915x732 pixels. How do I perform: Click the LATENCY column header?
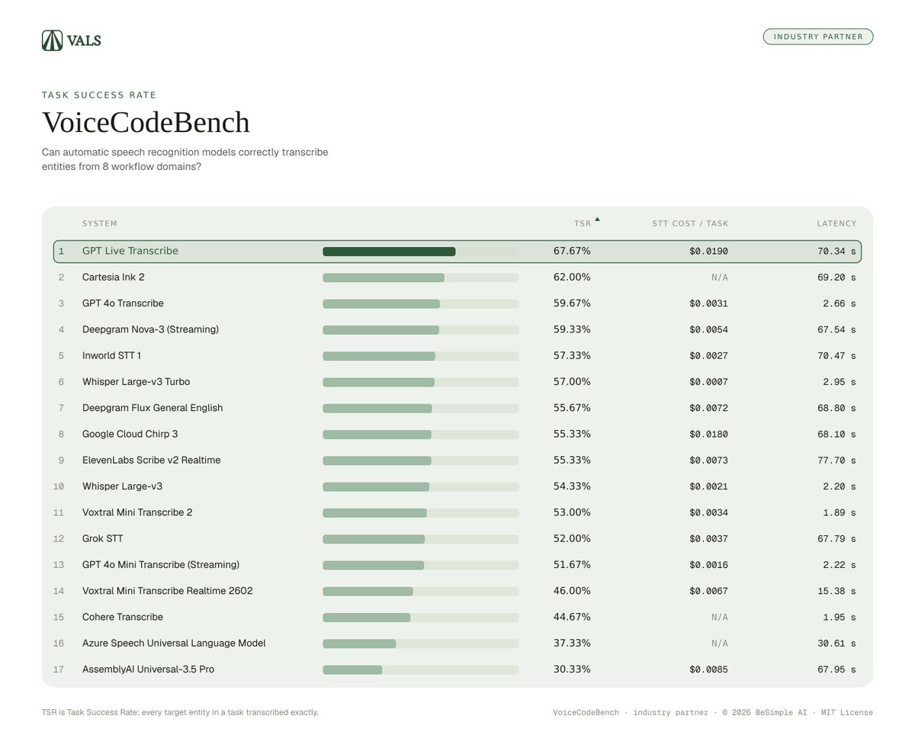click(x=836, y=223)
